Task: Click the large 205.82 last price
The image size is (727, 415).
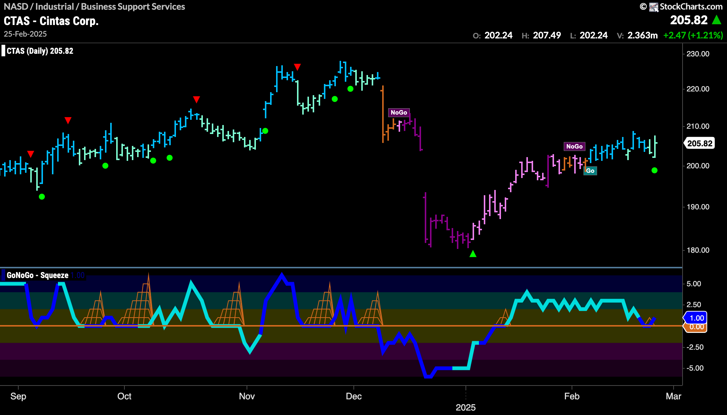Action: click(x=689, y=20)
